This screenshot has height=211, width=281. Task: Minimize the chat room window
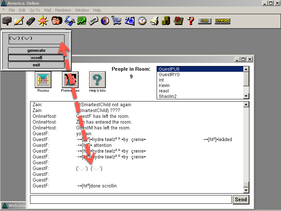point(237,59)
